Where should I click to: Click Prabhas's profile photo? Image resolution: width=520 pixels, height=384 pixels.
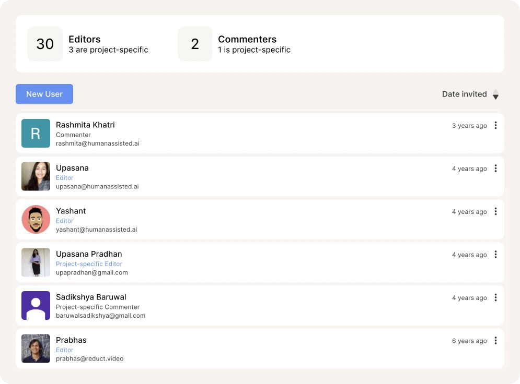point(36,349)
